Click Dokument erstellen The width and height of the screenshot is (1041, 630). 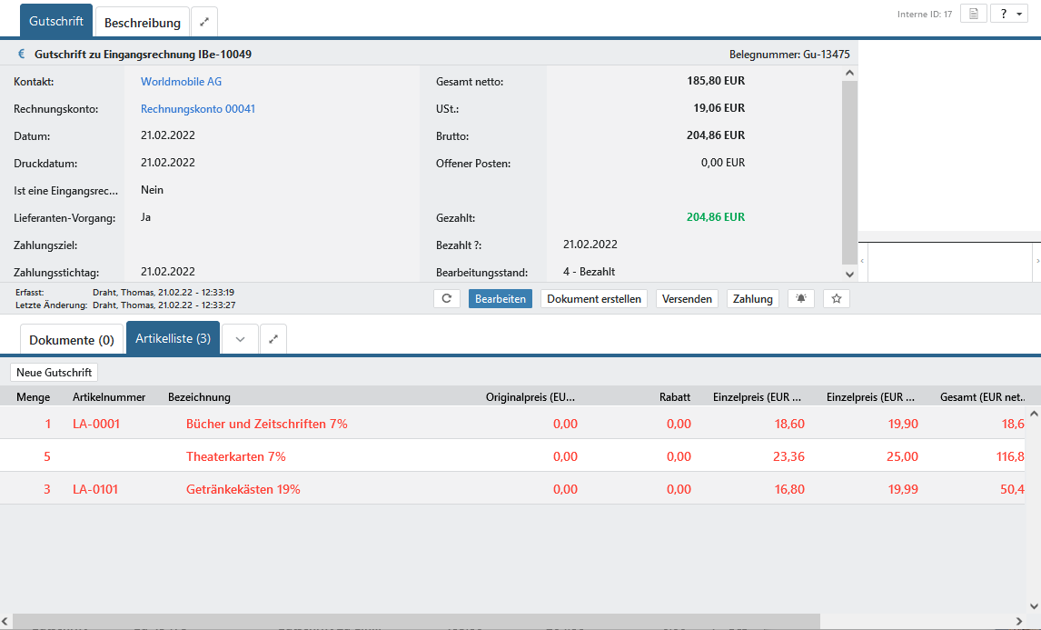[x=594, y=299]
